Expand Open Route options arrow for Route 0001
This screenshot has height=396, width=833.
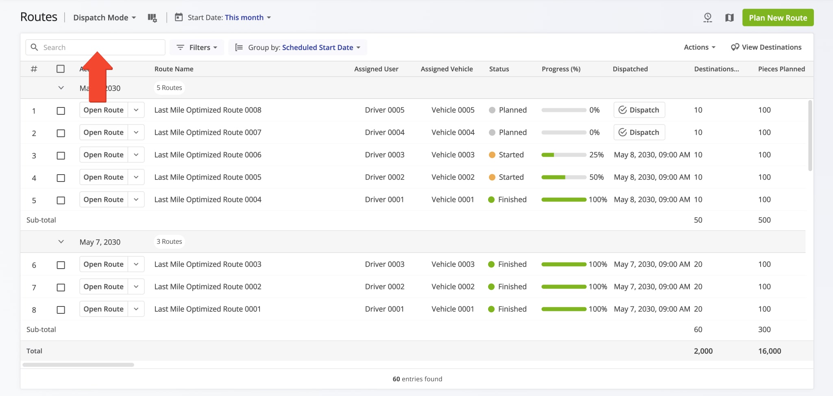click(x=136, y=309)
